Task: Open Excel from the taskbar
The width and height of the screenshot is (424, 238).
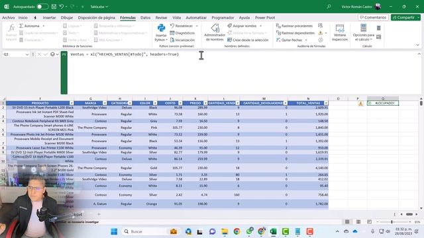Action: [x=273, y=231]
